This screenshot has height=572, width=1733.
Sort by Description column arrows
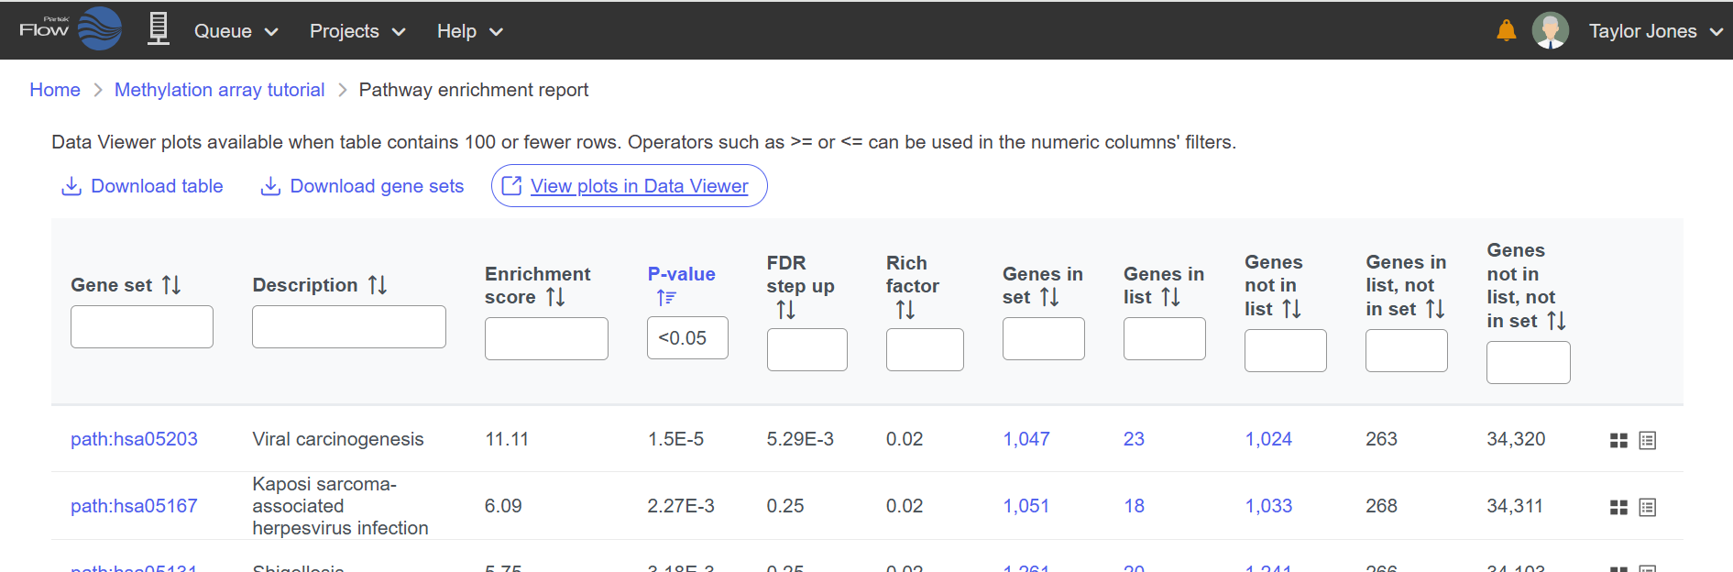click(x=378, y=285)
